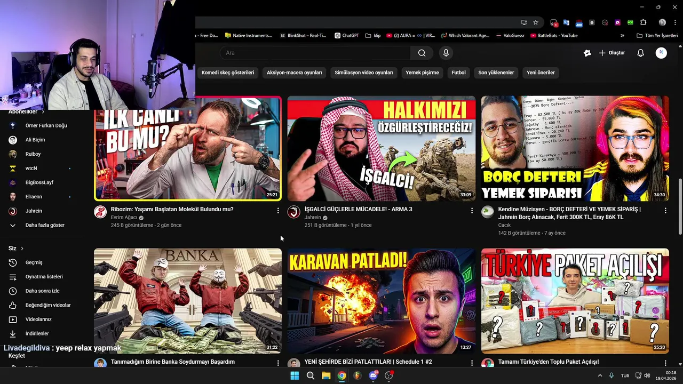683x384 pixels.
Task: Click the YouTube search magnifier button
Action: pyautogui.click(x=422, y=53)
